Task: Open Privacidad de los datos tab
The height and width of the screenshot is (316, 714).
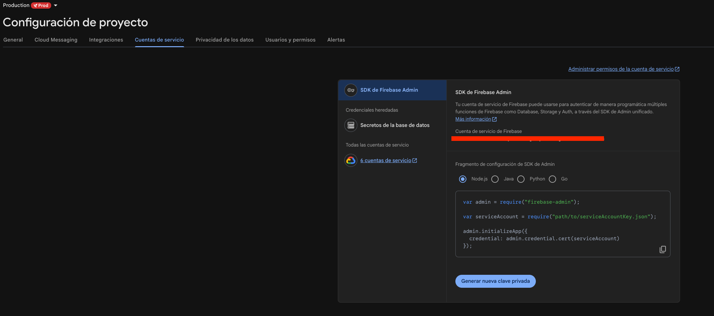Action: click(224, 40)
